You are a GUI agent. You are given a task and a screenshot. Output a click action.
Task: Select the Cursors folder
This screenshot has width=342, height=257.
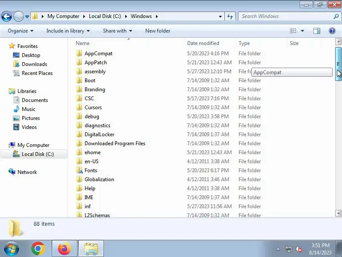[x=93, y=108]
